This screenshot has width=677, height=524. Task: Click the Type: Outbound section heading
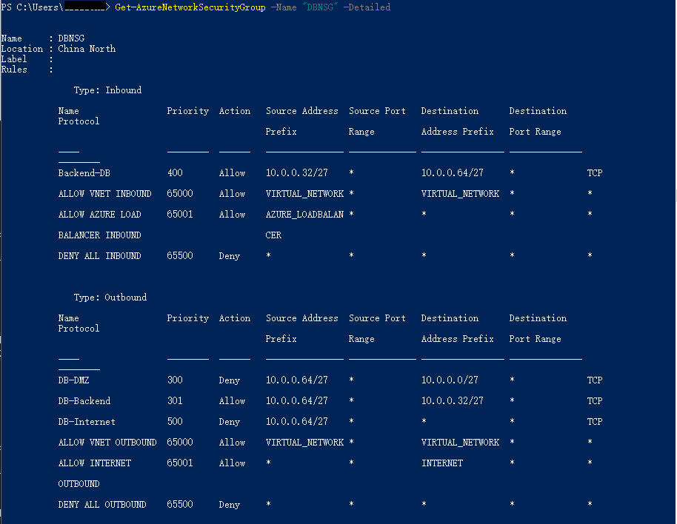pos(110,298)
